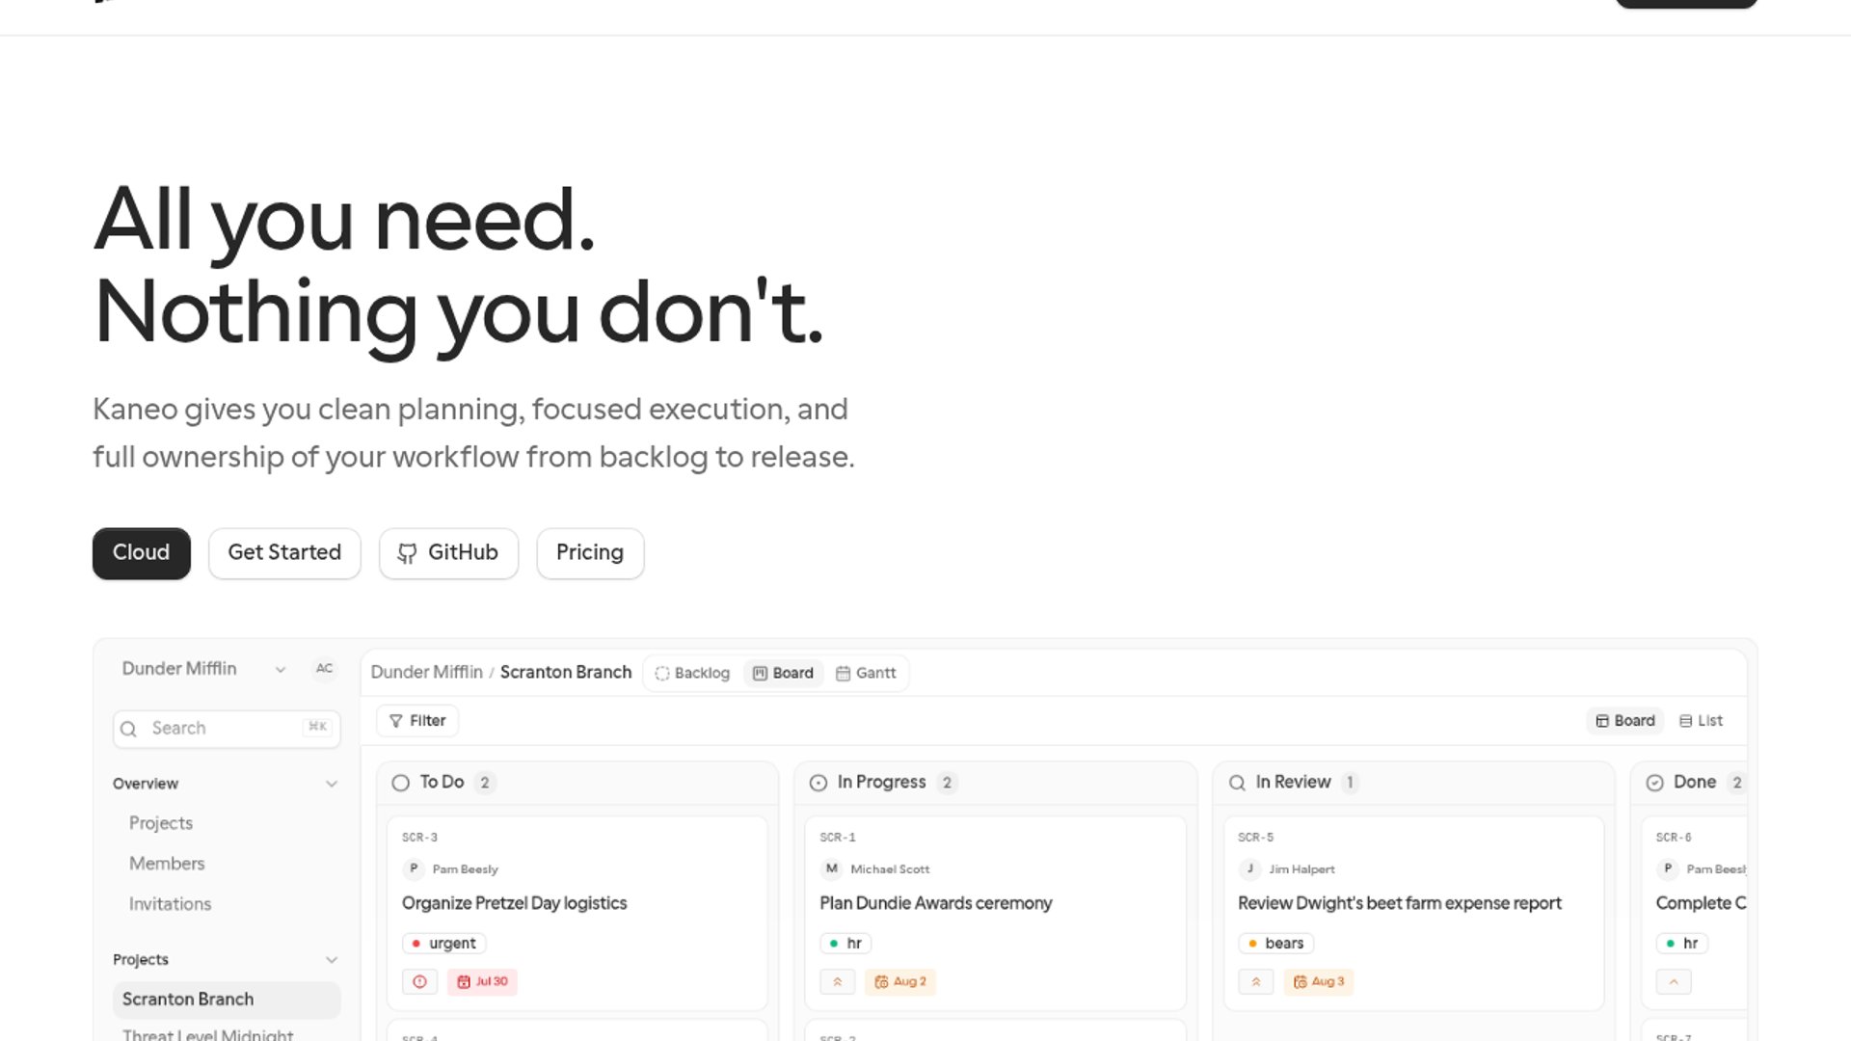Click the To Do column circle icon

(x=400, y=783)
